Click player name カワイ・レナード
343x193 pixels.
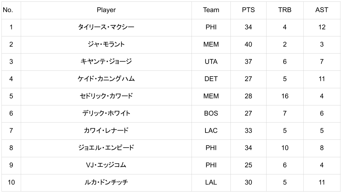(x=106, y=130)
